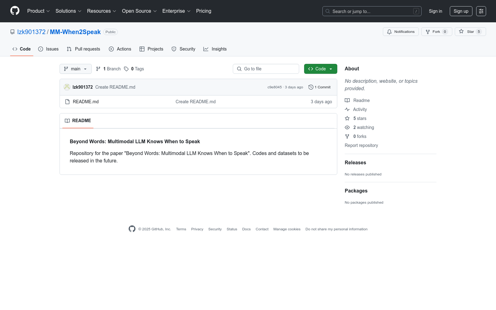The image size is (496, 310).
Task: Expand the main branch selector
Action: pyautogui.click(x=76, y=69)
